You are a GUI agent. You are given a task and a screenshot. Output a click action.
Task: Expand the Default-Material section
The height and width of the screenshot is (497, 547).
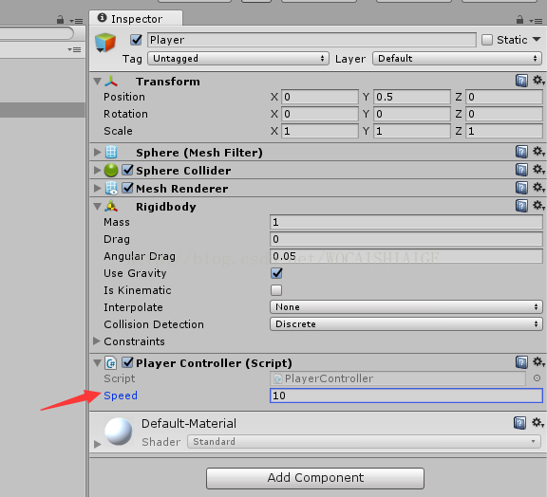98,444
